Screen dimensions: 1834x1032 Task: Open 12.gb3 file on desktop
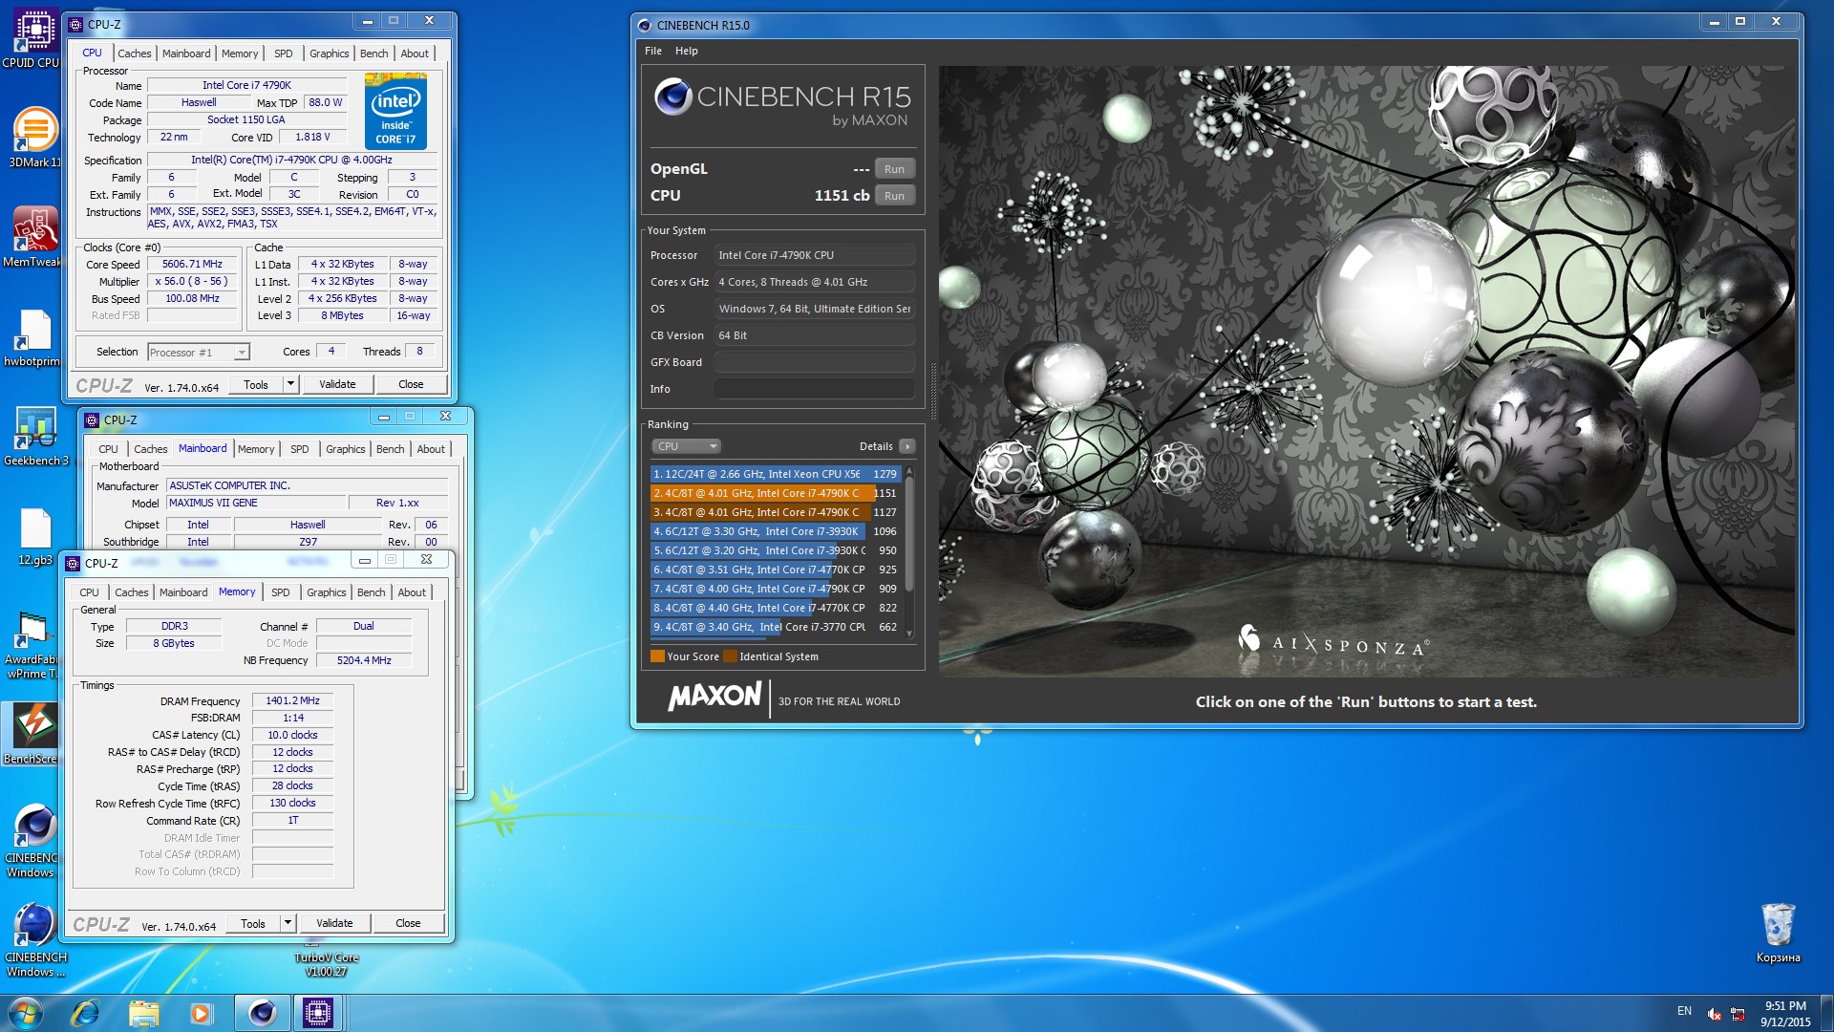pyautogui.click(x=35, y=536)
